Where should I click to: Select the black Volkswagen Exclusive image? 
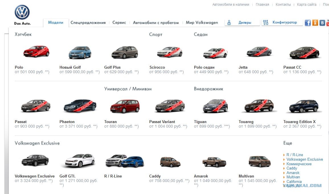[x=35, y=160]
